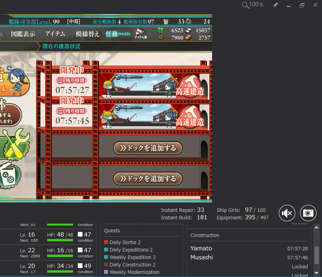This screenshot has height=277, width=322.
Task: Click the lower ドックを追加する button
Action: (148, 179)
